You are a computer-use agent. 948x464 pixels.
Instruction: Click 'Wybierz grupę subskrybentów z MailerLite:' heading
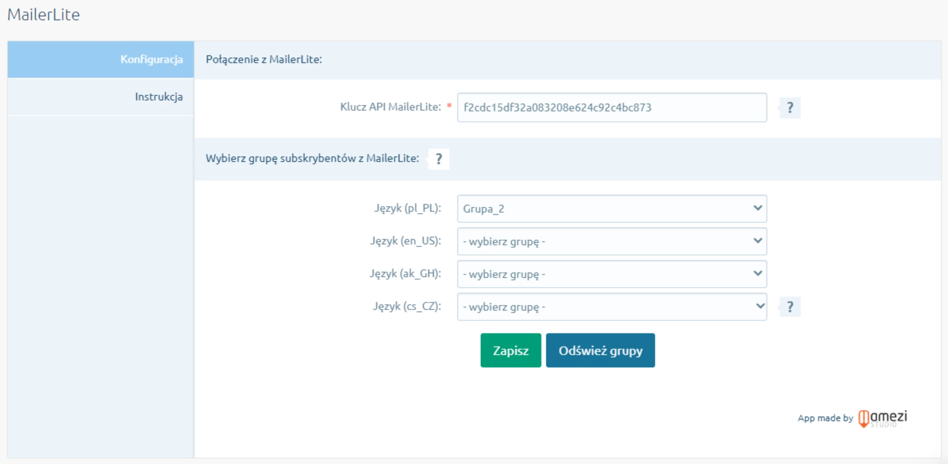312,158
